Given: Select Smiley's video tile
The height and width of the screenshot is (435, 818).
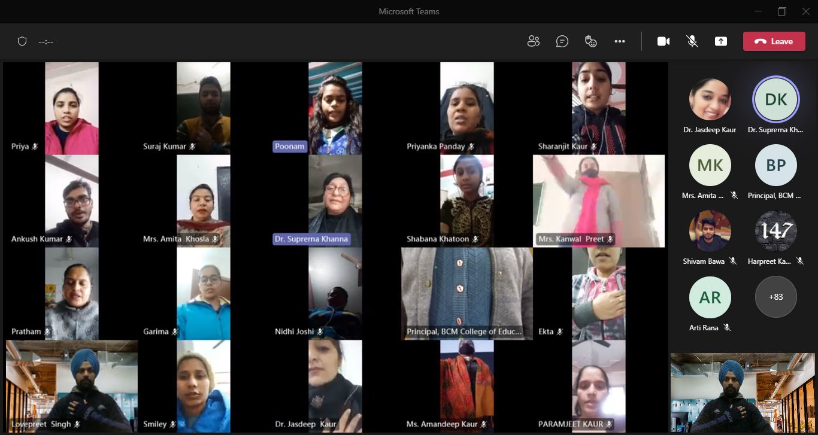Looking at the screenshot, I should pyautogui.click(x=204, y=387).
